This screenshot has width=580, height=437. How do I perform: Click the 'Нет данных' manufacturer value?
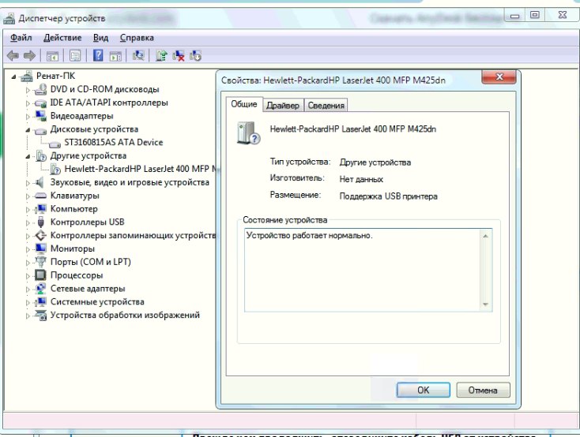point(361,180)
